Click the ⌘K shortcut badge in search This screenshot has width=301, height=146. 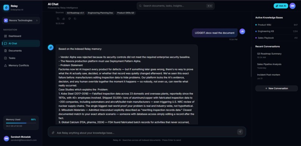click(210, 6)
